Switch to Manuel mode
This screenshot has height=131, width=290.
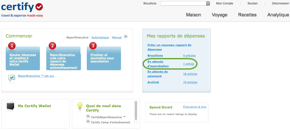coord(117,37)
